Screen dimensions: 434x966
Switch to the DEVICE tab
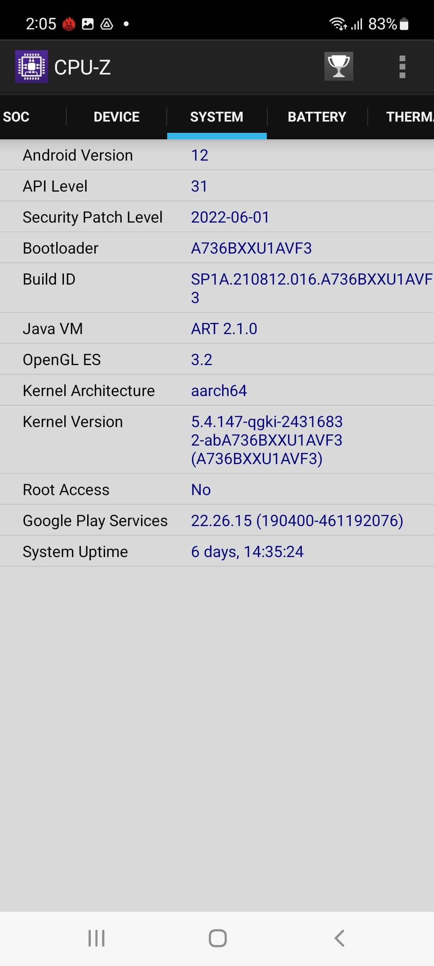117,117
